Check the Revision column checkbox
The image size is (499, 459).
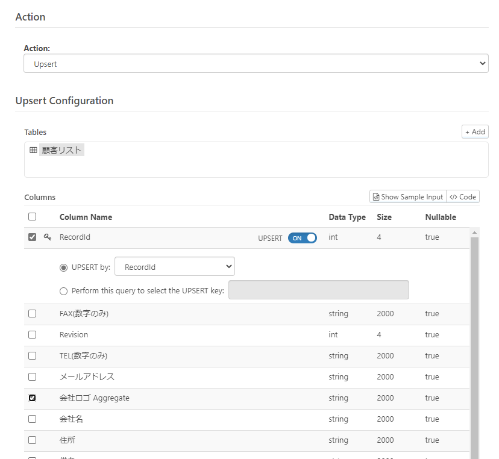point(32,335)
